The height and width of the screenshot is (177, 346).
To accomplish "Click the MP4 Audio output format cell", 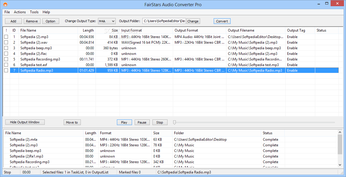I will click(199, 37).
